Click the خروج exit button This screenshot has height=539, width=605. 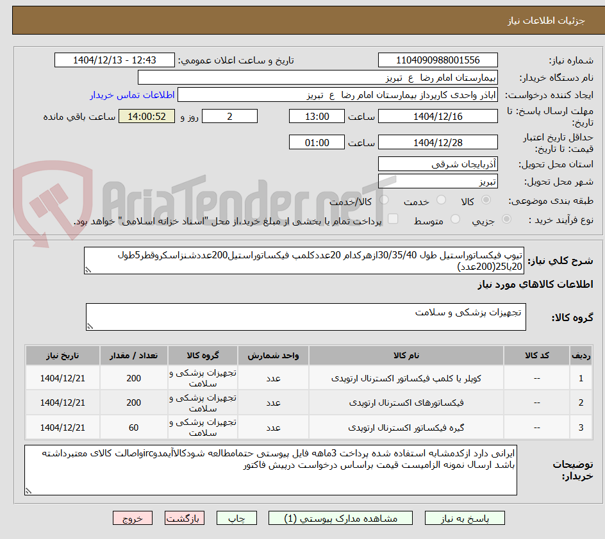pyautogui.click(x=133, y=518)
